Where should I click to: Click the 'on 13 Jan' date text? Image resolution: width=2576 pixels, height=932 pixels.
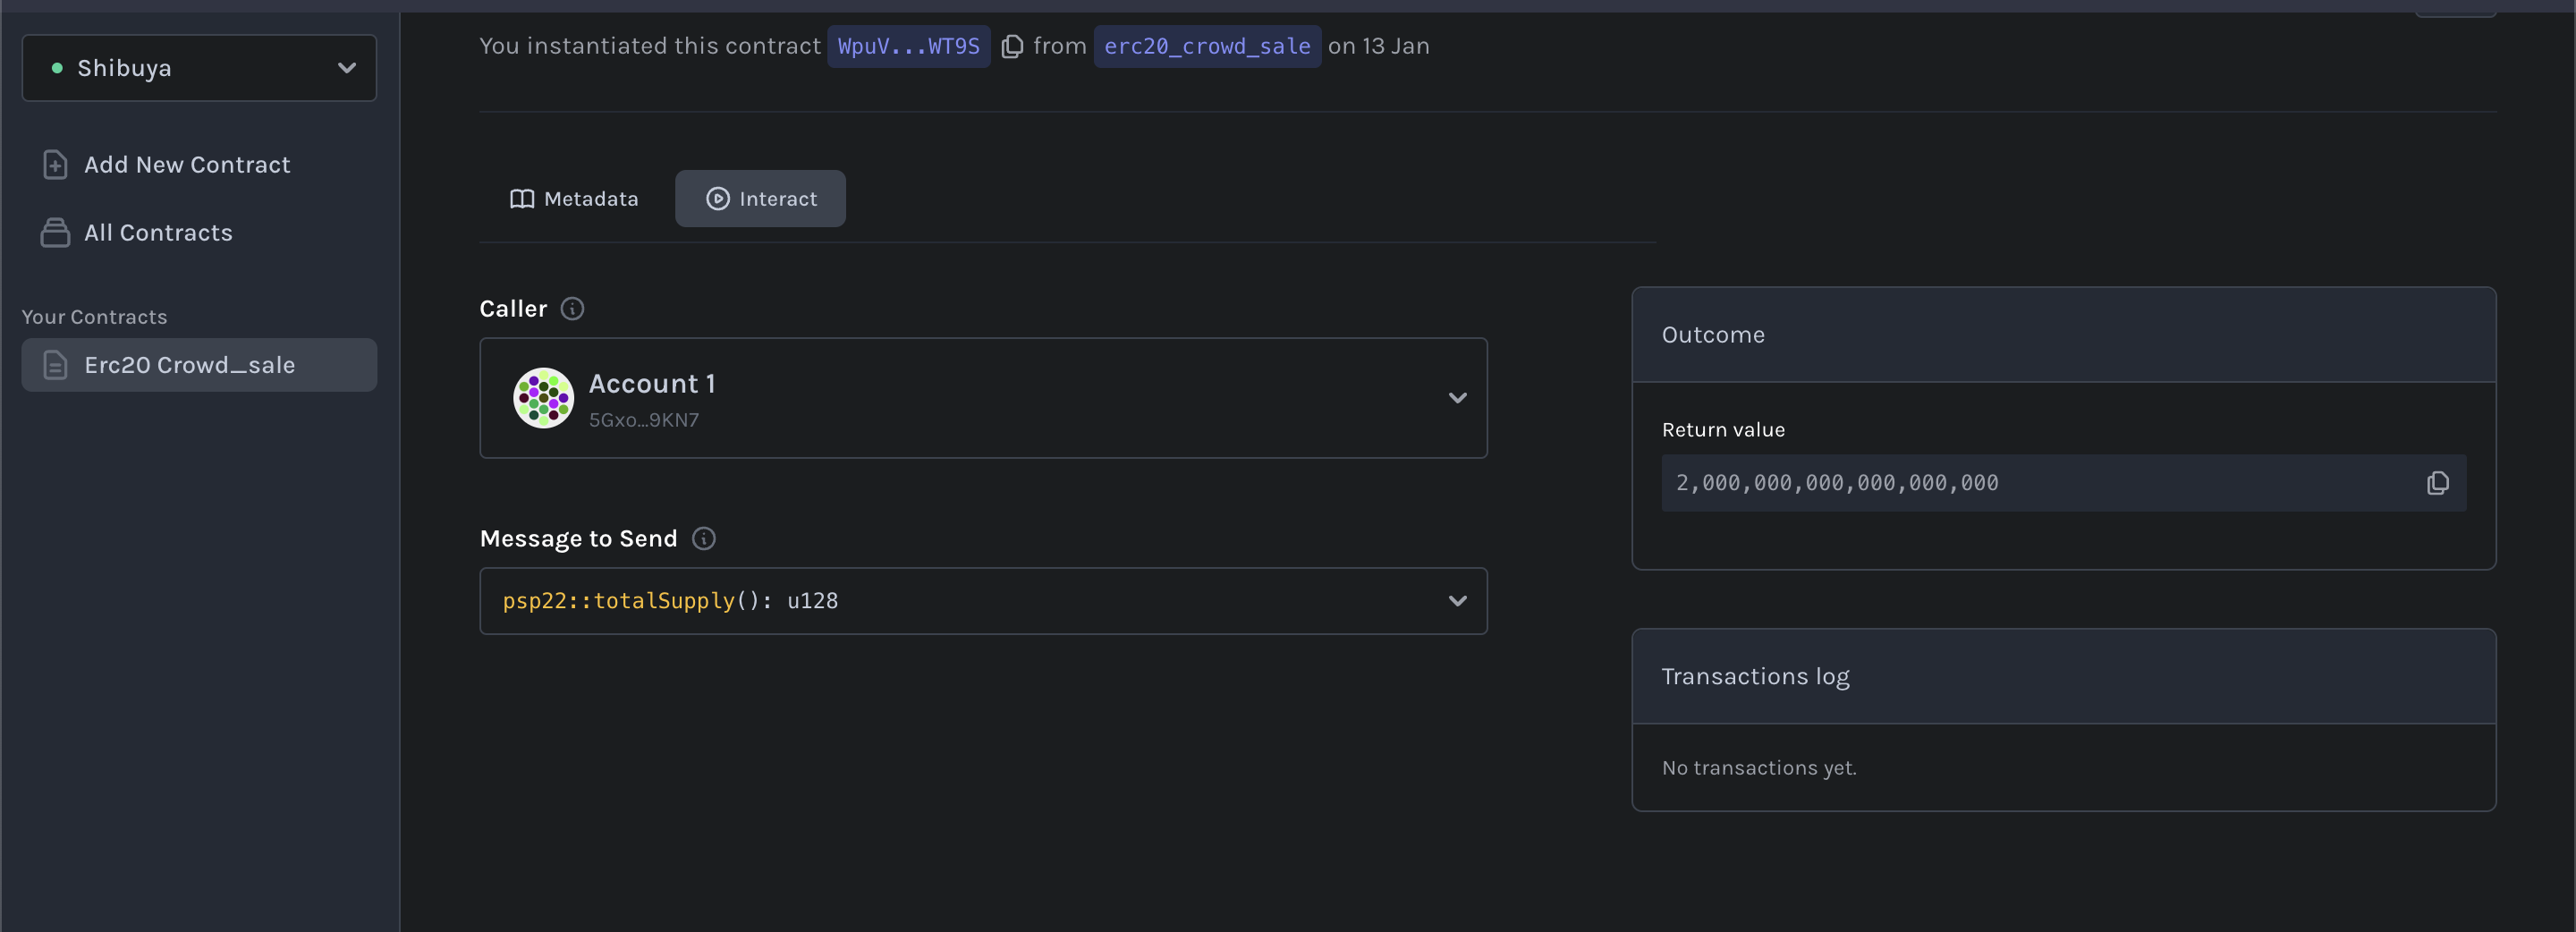pyautogui.click(x=1379, y=47)
